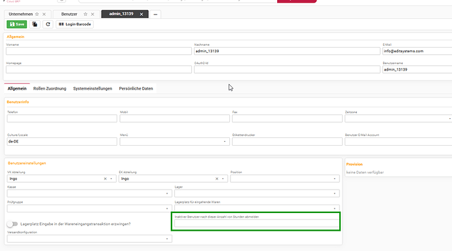Open the Systemeinstellungen tab
The height and width of the screenshot is (251, 452).
tap(92, 88)
